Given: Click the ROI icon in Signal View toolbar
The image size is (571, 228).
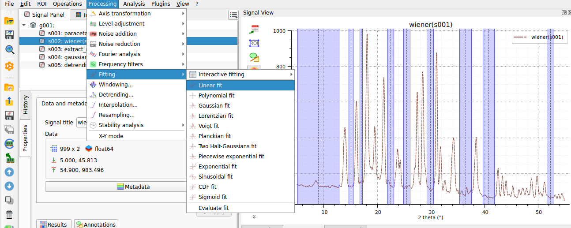Looking at the screenshot, I should coord(254,43).
